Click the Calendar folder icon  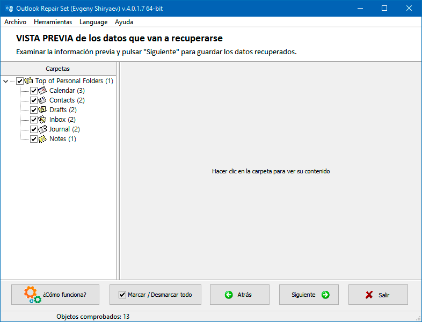[x=42, y=90]
